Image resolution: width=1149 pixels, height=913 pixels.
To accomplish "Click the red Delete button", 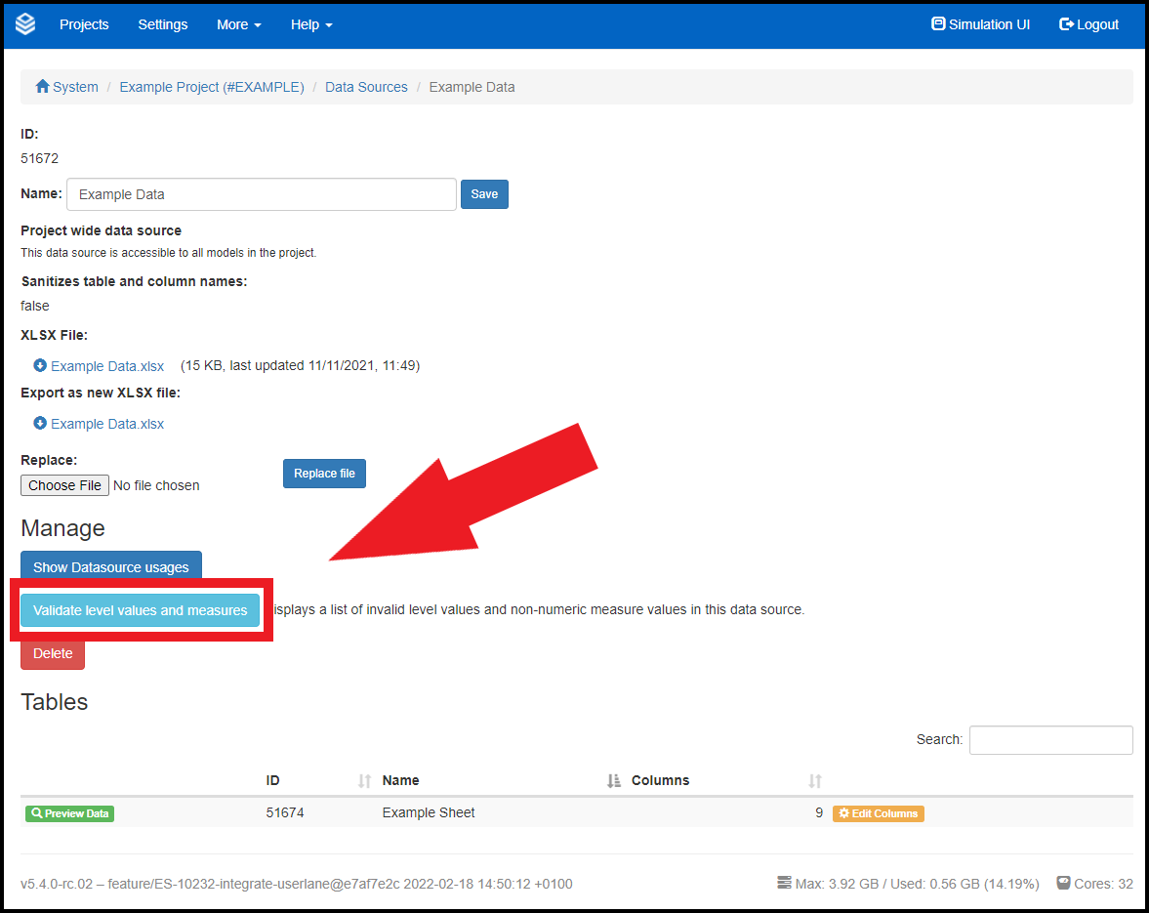I will (x=53, y=653).
